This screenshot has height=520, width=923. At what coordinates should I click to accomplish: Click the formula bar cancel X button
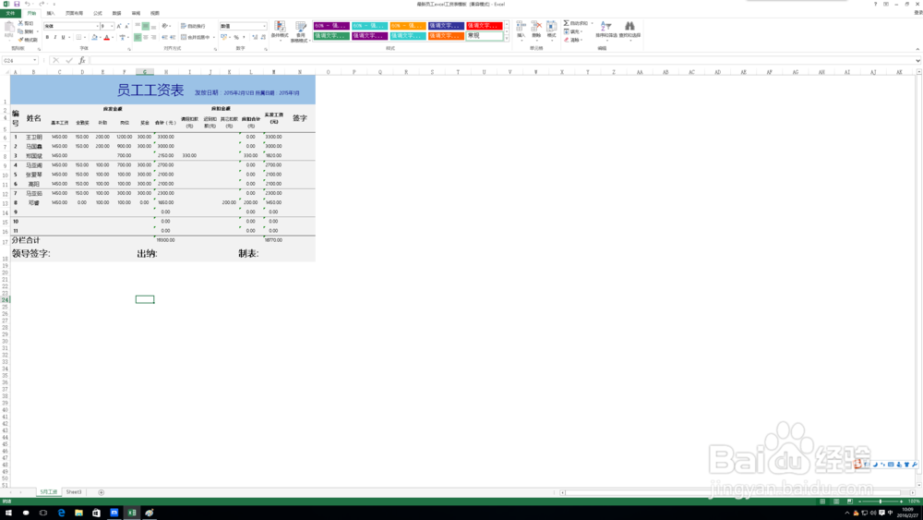pos(56,60)
